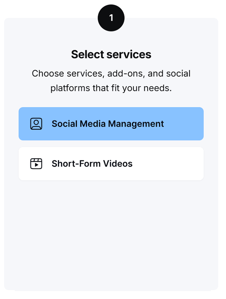Select the Short-Form Videos service option

pos(111,164)
